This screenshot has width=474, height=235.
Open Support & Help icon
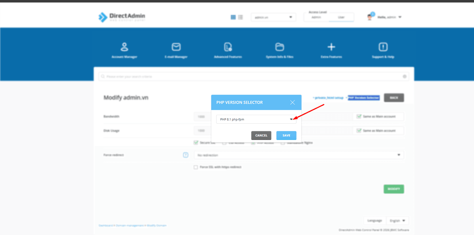click(x=383, y=47)
